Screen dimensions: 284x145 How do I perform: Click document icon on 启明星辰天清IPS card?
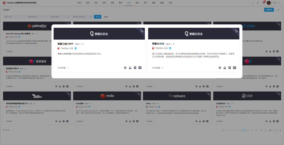pyautogui.click(x=64, y=86)
